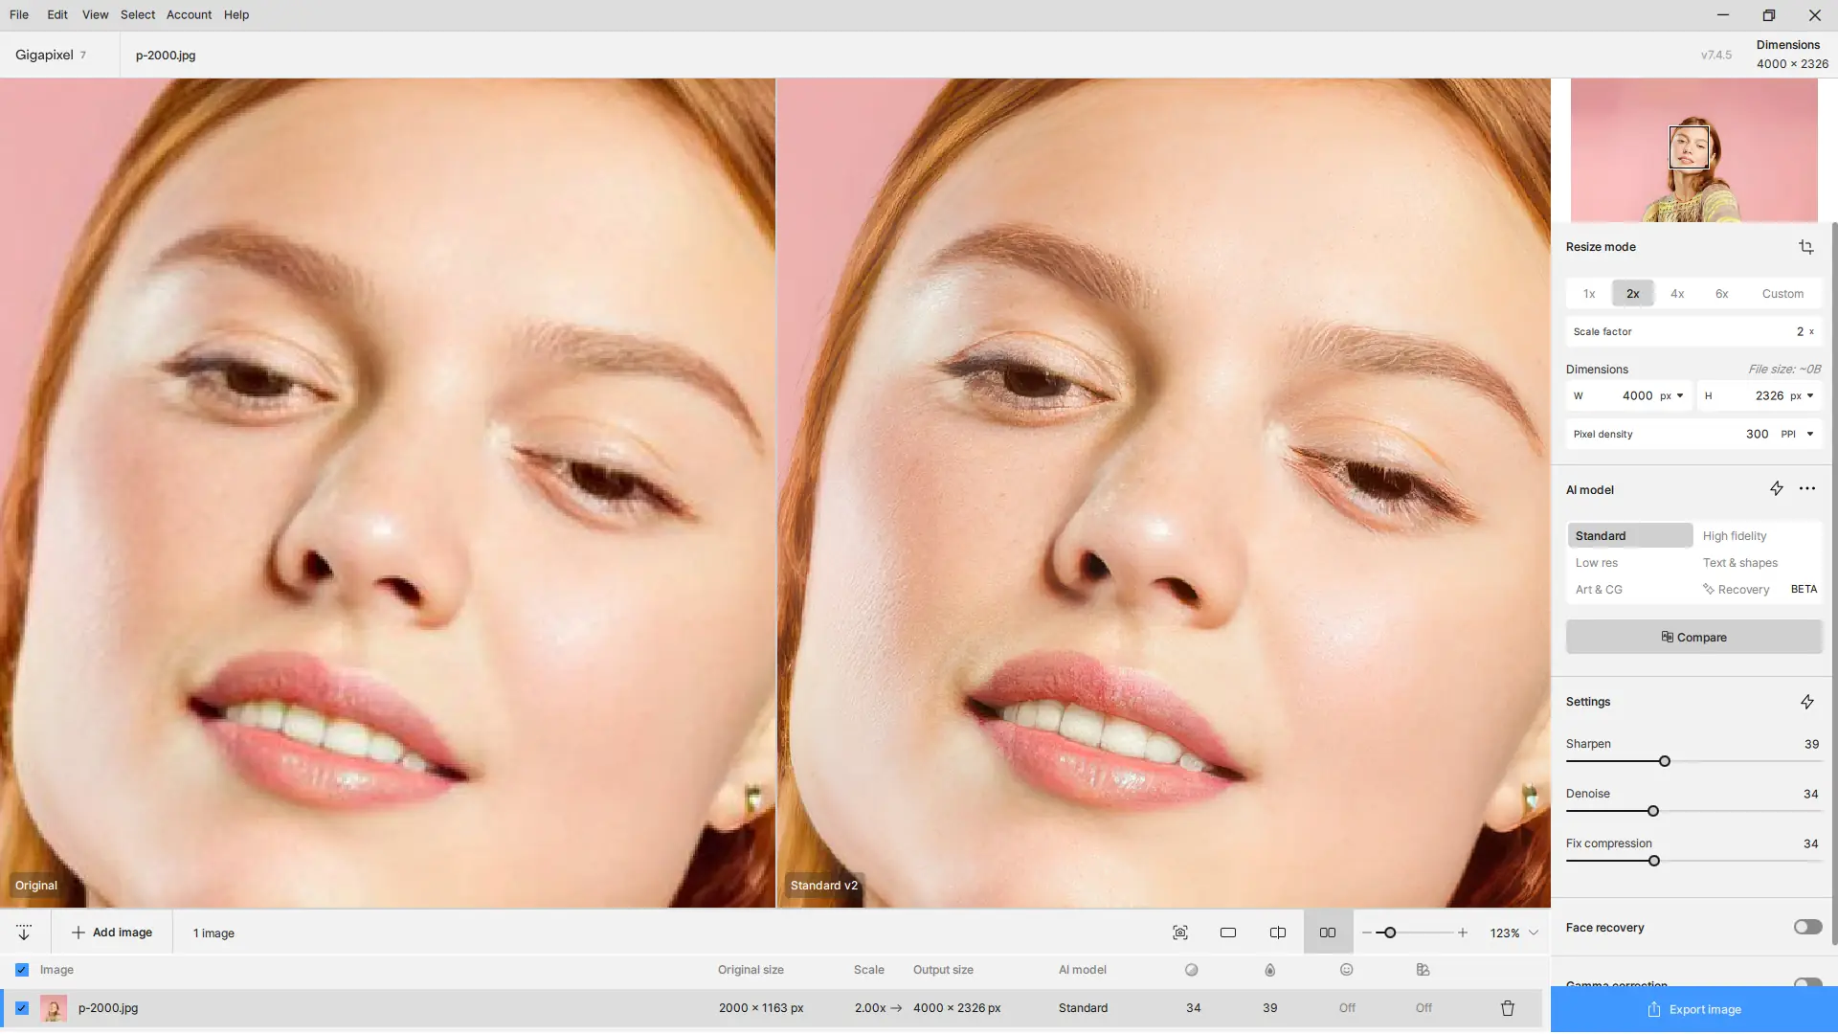This screenshot has height=1034, width=1838.
Task: Open the Account menu
Action: (x=189, y=14)
